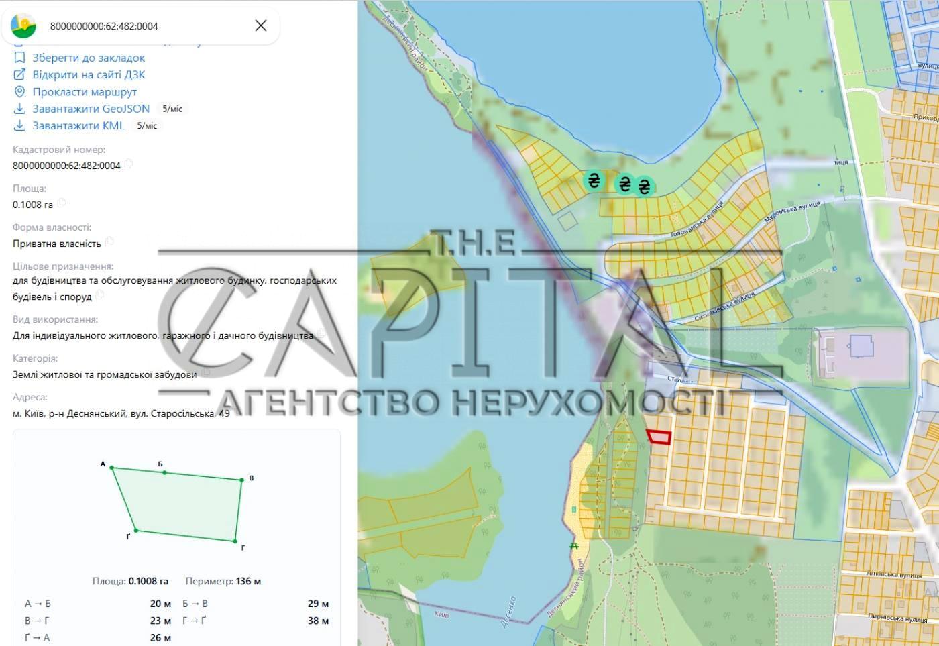Click the Толочанська вулиця street label
Screen dimensions: 939x646
click(697, 219)
